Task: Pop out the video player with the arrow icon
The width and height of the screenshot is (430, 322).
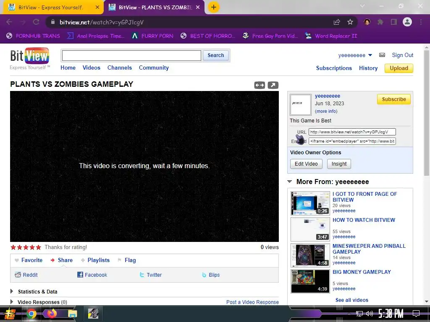Action: pyautogui.click(x=273, y=85)
